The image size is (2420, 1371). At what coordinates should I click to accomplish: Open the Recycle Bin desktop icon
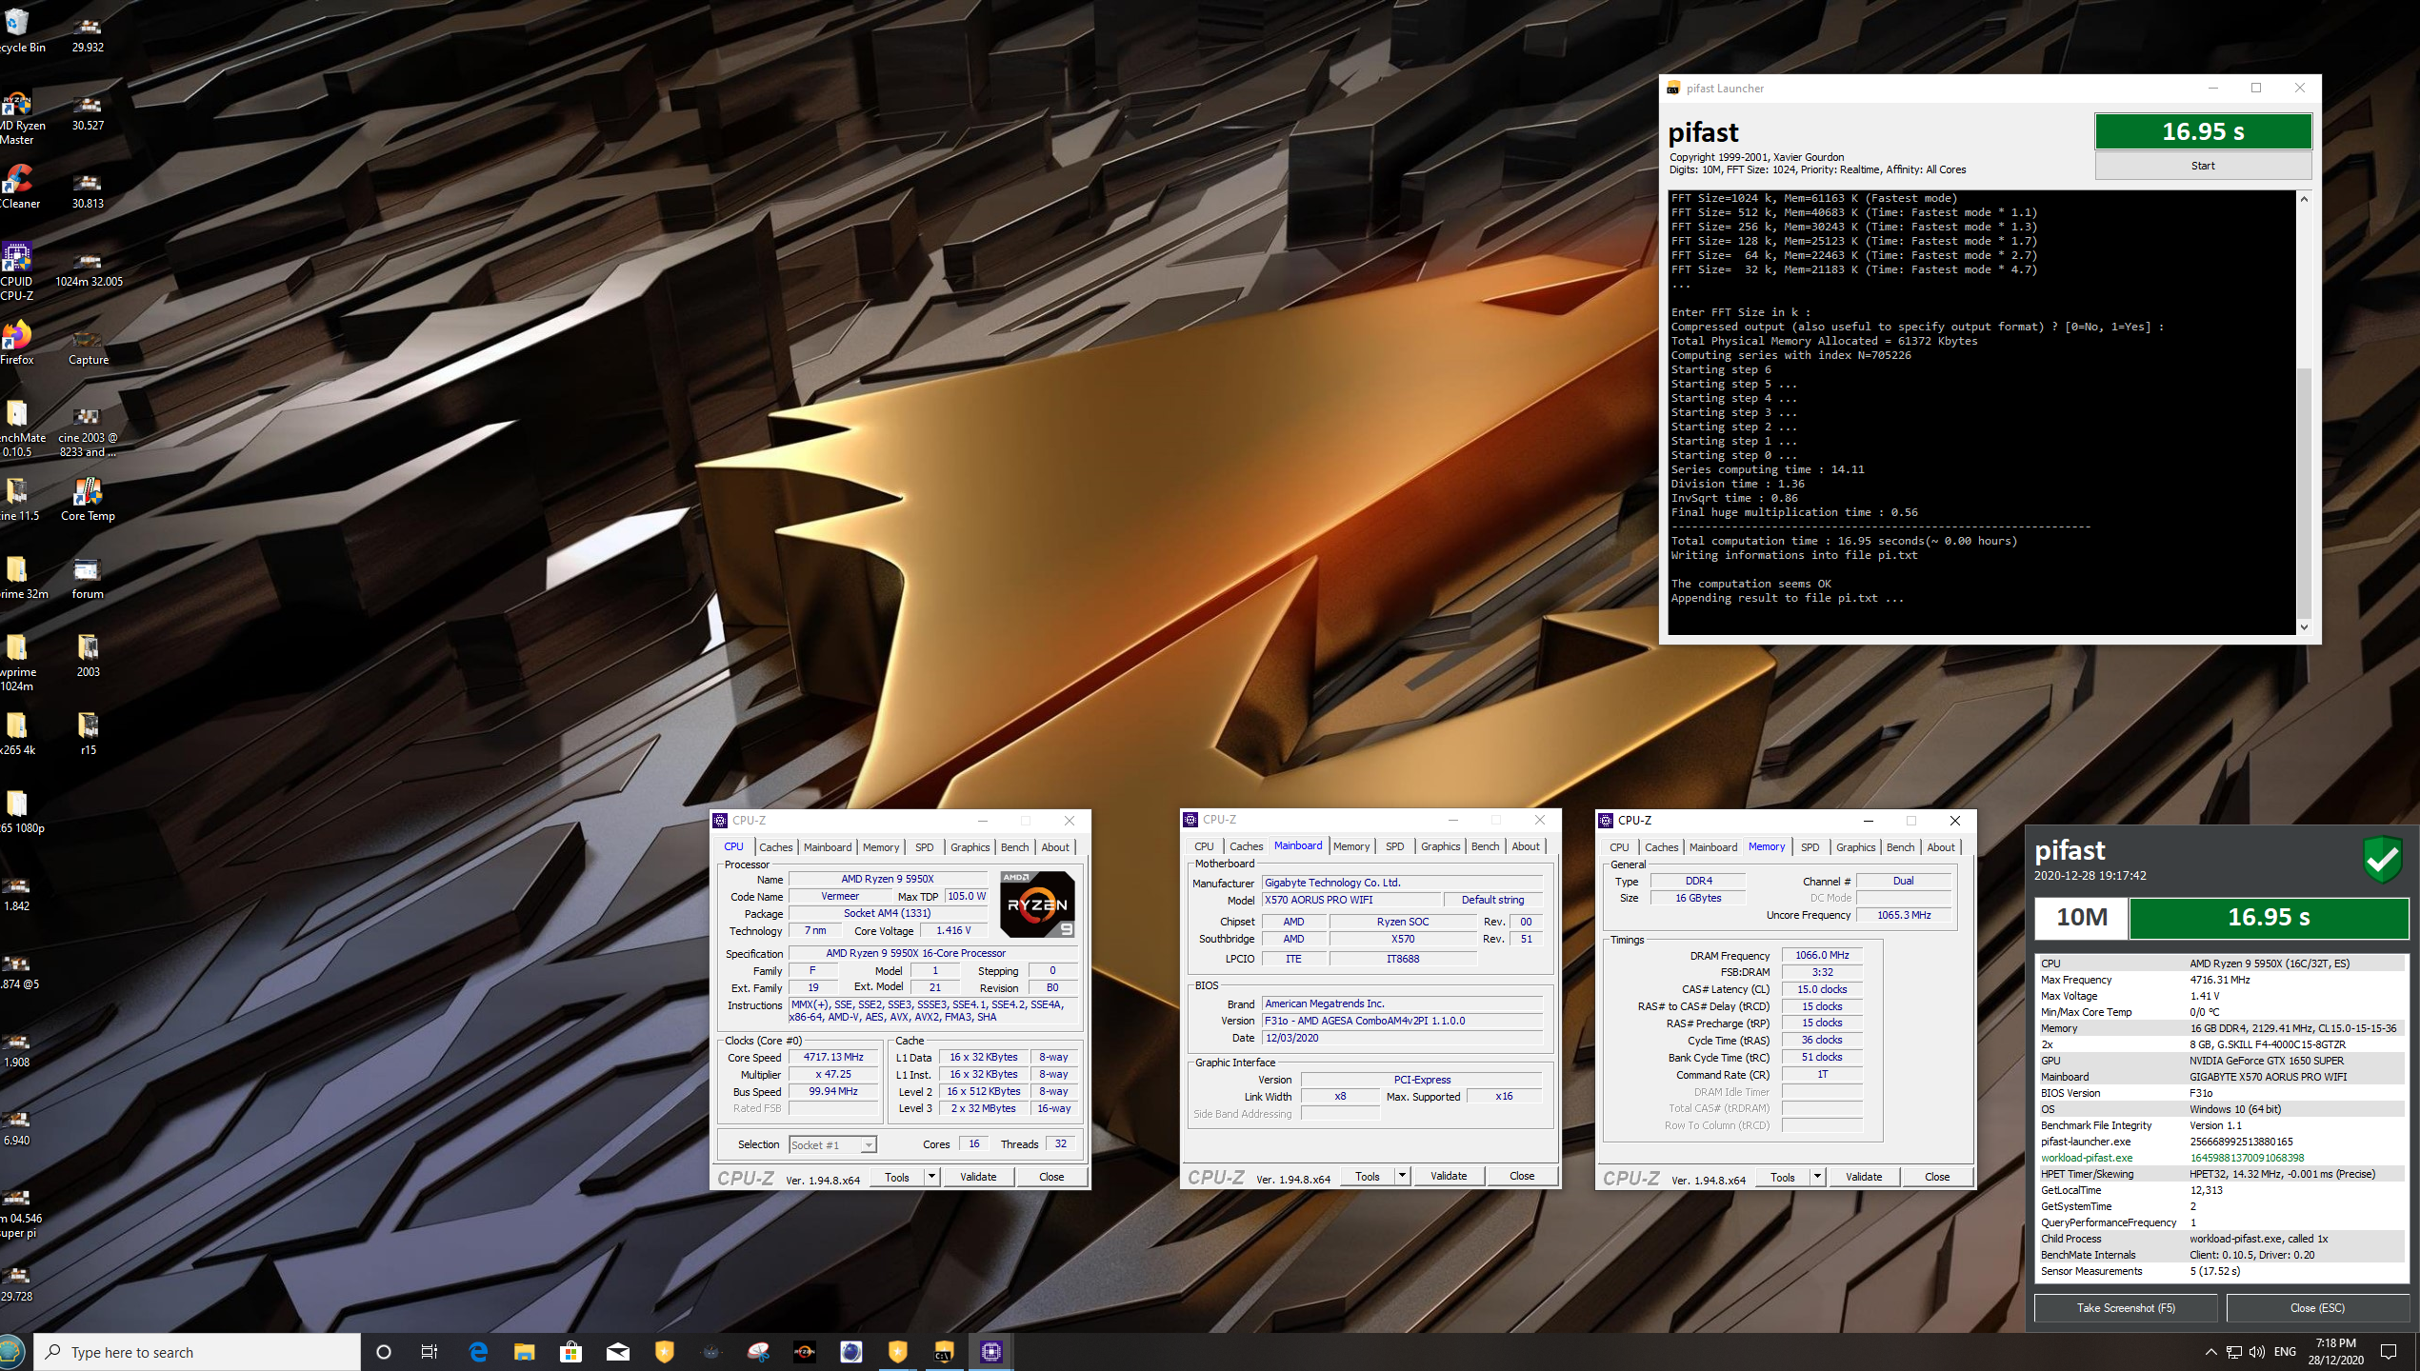pyautogui.click(x=19, y=30)
